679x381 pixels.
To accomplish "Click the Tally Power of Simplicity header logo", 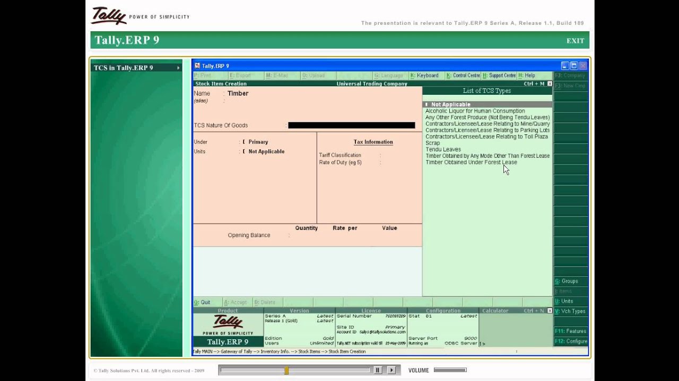I will (x=141, y=16).
